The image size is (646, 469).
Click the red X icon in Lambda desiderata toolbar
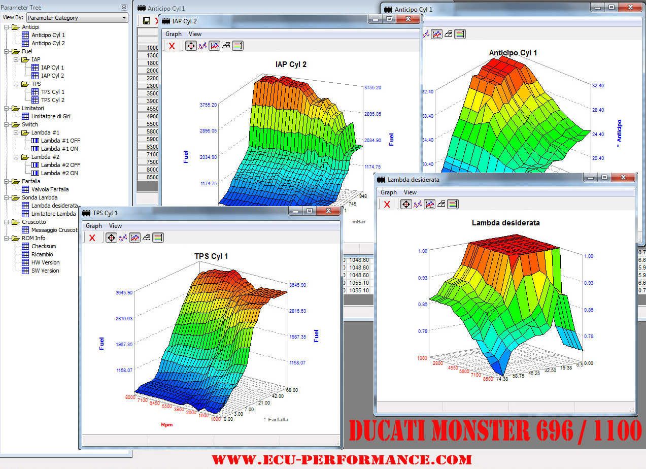[387, 204]
